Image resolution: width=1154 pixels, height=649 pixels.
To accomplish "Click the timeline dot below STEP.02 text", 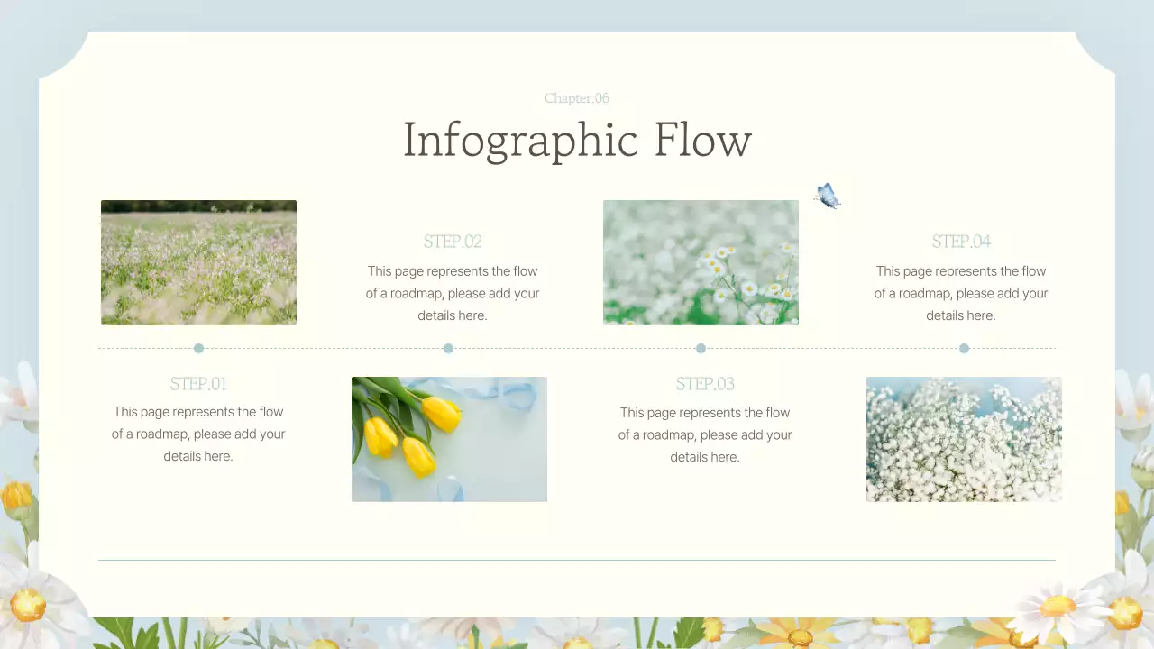I will (448, 348).
